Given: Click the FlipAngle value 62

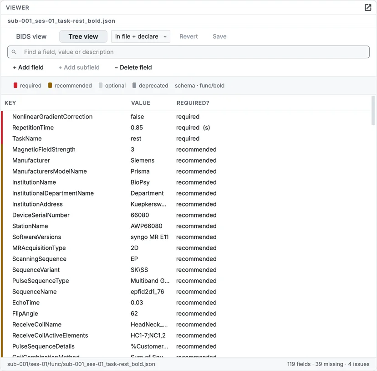Looking at the screenshot, I should click(x=134, y=314).
